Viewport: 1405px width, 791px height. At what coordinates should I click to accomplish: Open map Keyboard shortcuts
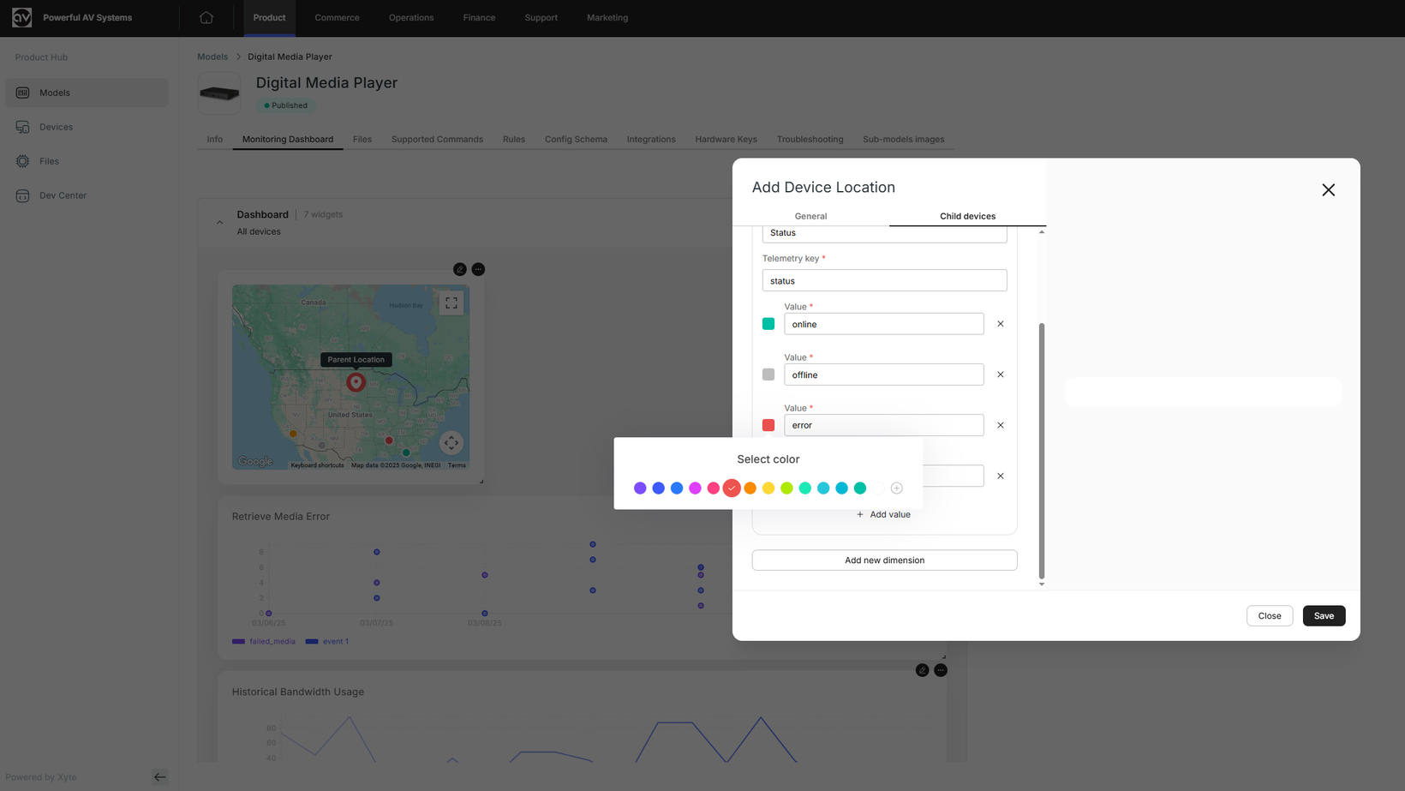click(x=317, y=465)
